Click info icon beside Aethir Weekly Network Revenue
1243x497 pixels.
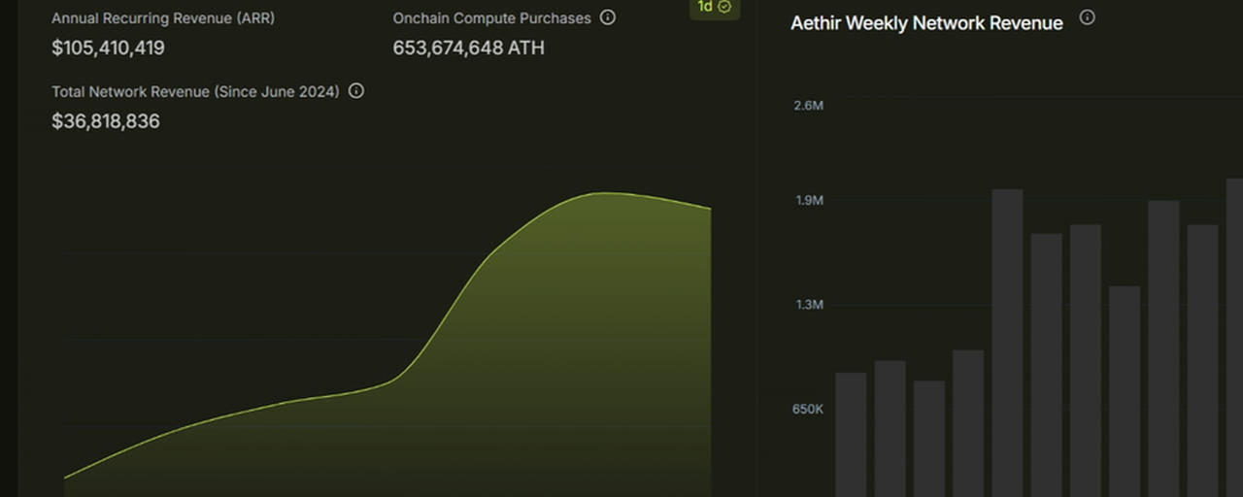1088,17
